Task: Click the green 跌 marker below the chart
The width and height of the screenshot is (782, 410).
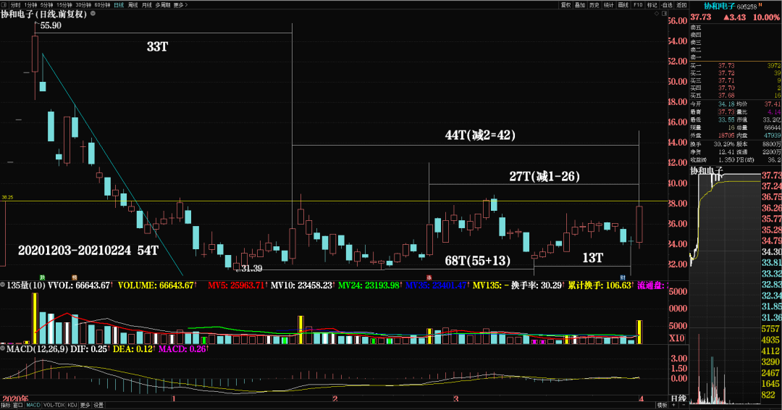Action: [43, 277]
